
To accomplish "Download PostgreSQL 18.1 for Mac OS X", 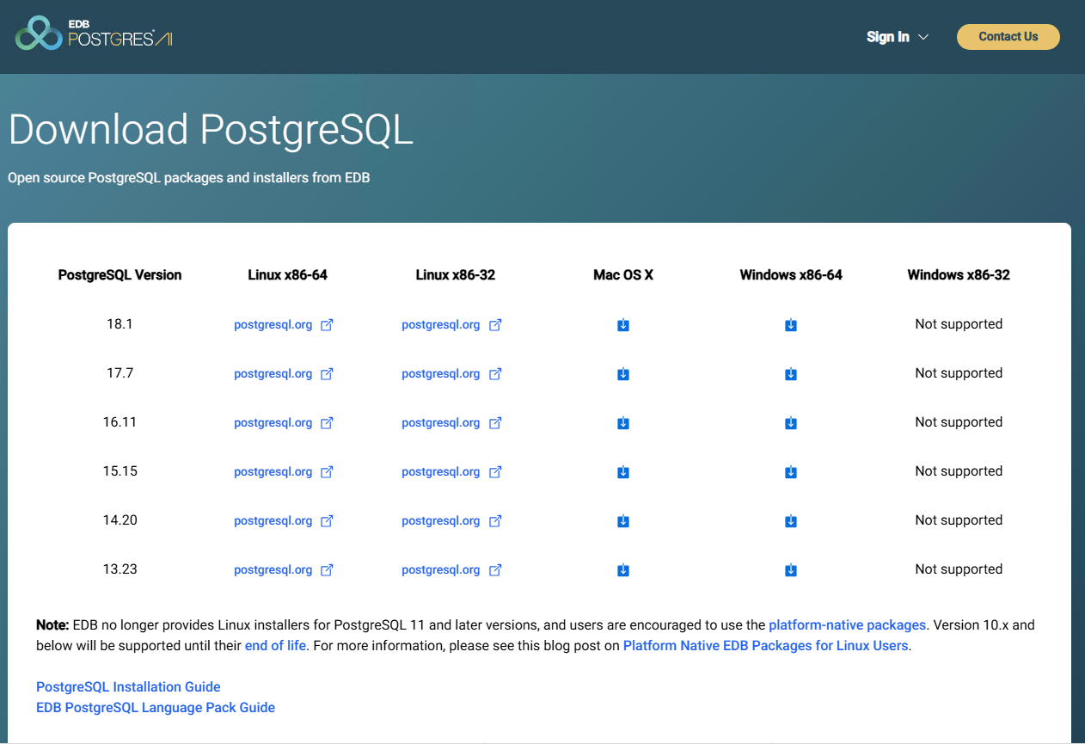I will click(x=623, y=325).
